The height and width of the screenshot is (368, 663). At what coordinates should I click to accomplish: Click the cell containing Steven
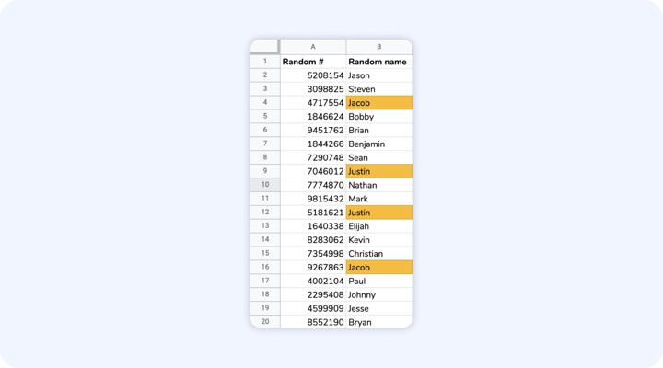(x=379, y=89)
